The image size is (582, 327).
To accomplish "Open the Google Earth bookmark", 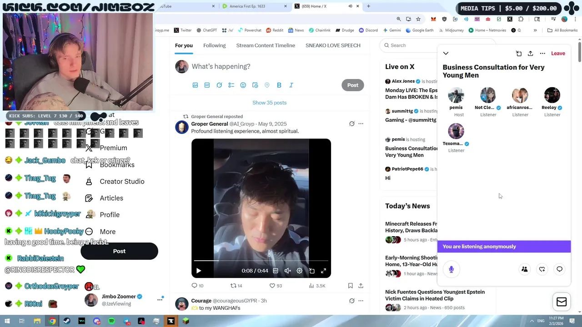I will click(420, 30).
